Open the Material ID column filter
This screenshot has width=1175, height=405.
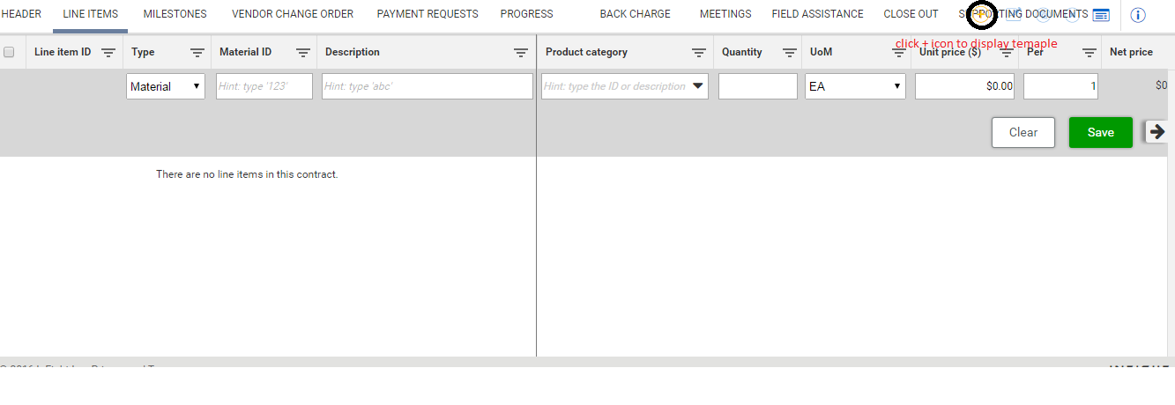click(x=302, y=53)
